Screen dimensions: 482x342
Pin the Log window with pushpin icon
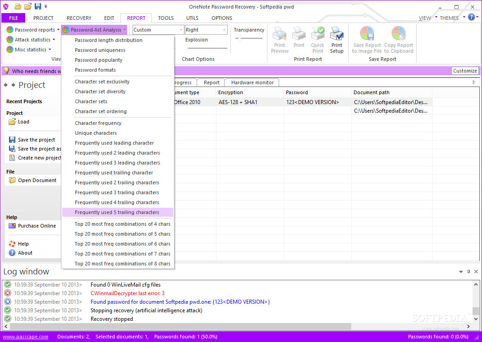(x=468, y=272)
